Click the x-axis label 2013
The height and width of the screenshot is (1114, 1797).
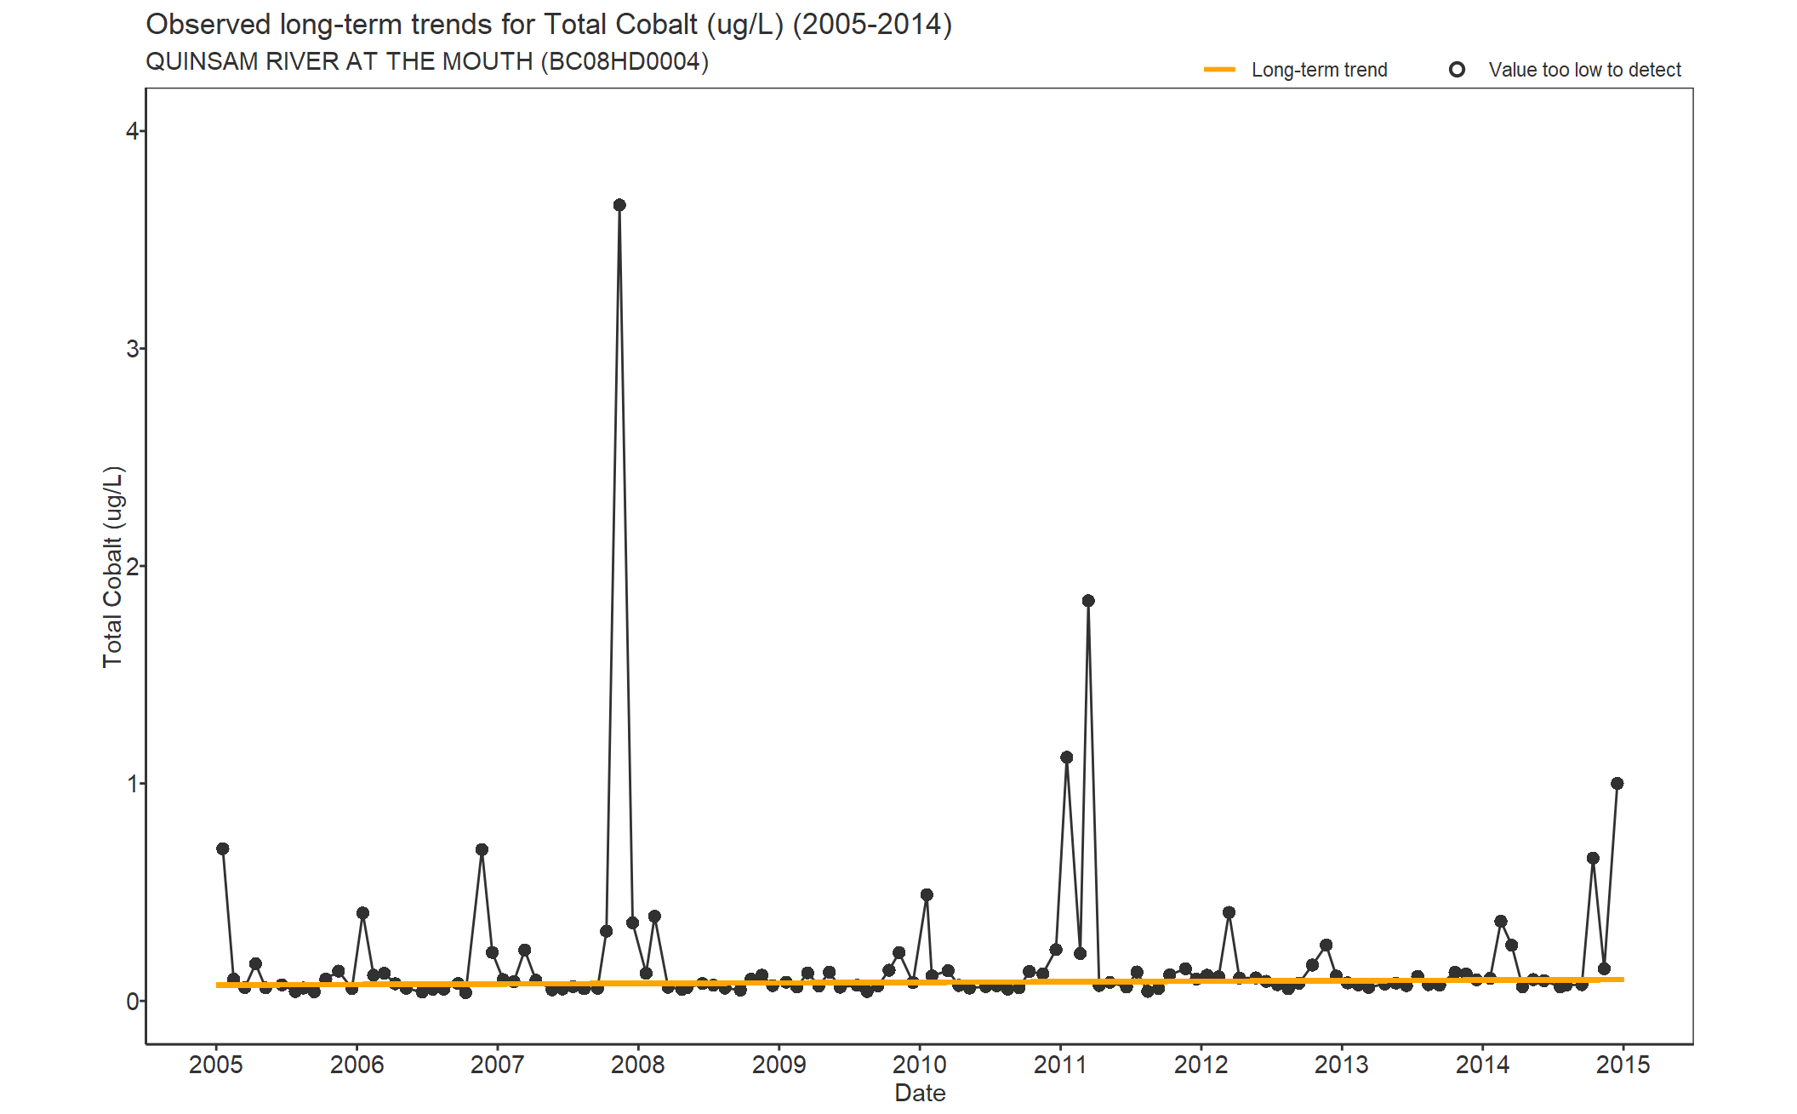pyautogui.click(x=1342, y=1065)
